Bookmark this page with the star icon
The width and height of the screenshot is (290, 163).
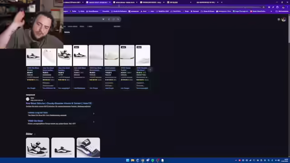[264, 7]
